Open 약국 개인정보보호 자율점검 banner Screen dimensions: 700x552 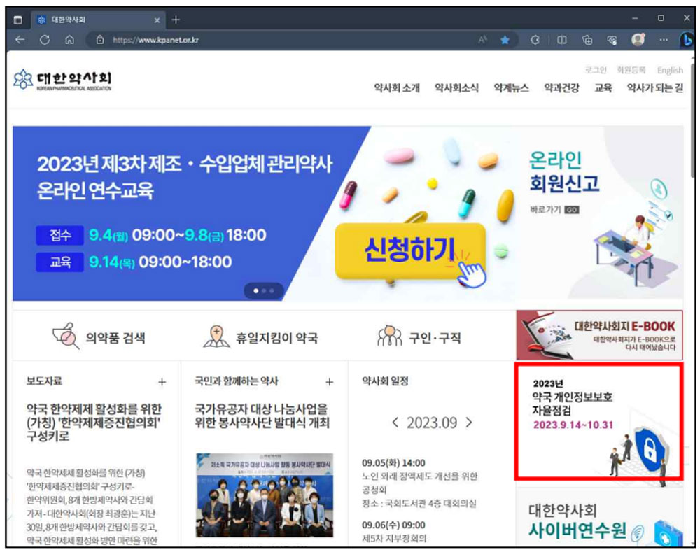tap(598, 421)
